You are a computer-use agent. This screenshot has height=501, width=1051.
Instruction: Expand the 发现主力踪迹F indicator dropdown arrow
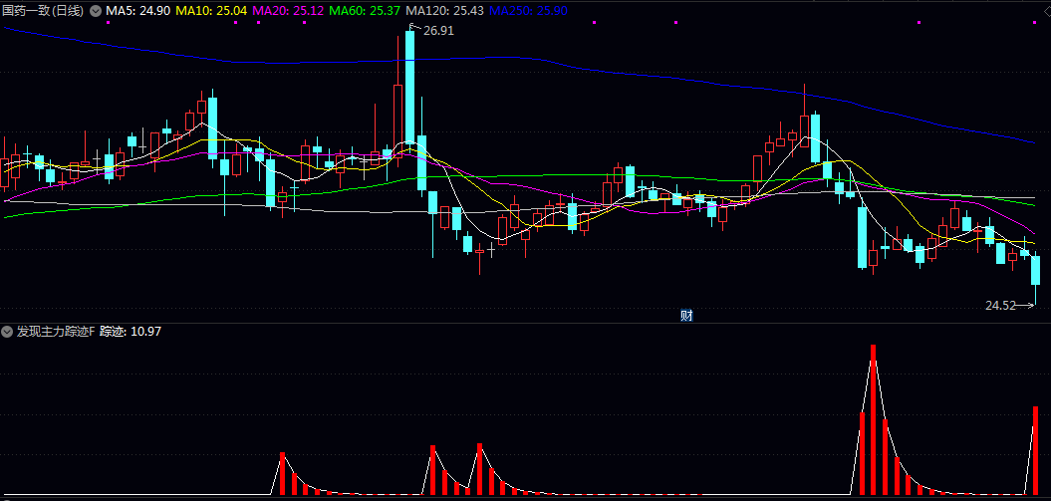coord(7,332)
